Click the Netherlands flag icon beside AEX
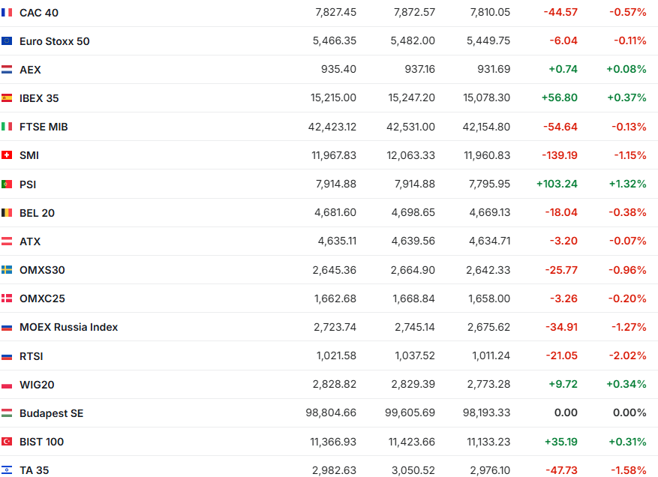 click(7, 70)
